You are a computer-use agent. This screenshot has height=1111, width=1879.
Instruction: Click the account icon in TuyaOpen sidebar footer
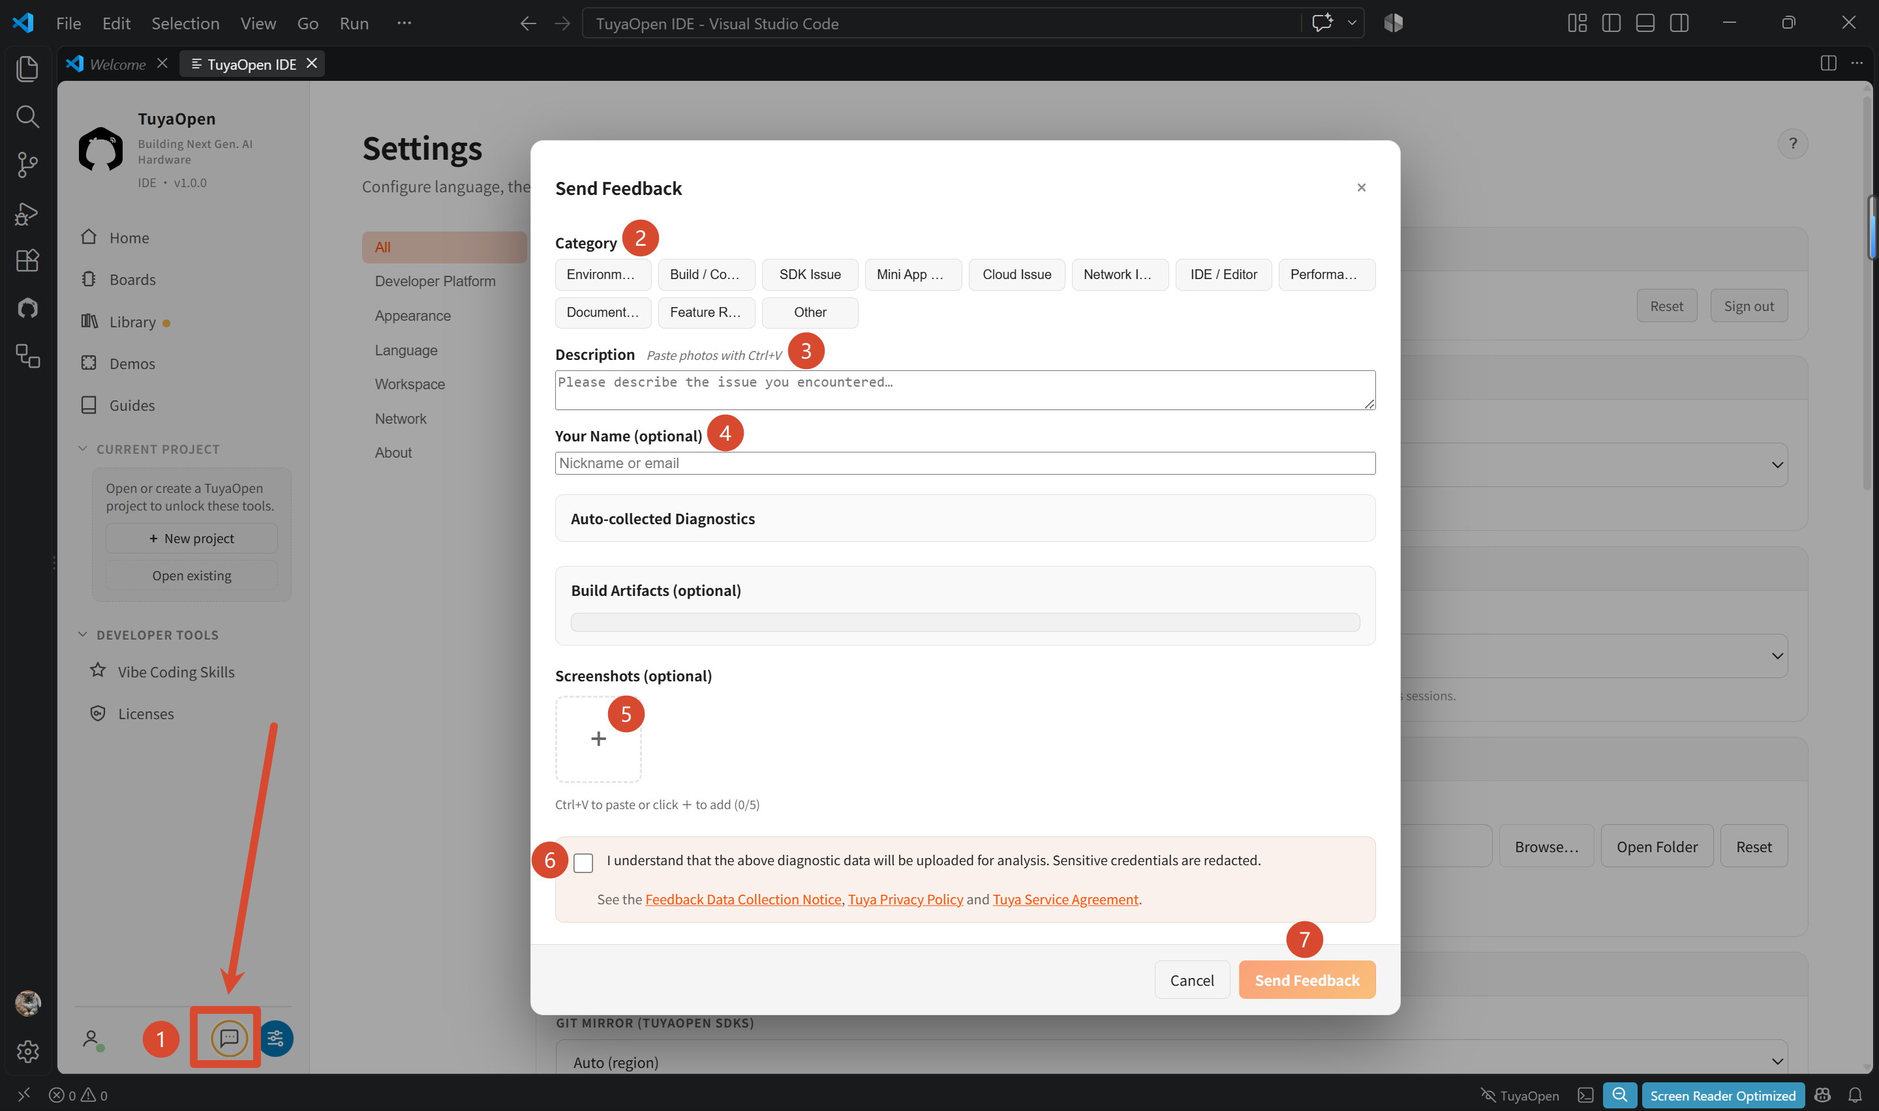(92, 1039)
